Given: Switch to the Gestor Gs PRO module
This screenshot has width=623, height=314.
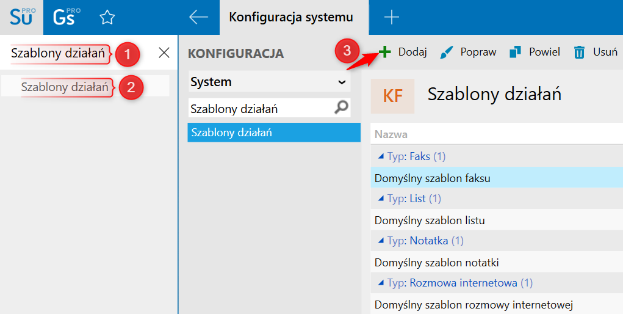Looking at the screenshot, I should [x=66, y=17].
